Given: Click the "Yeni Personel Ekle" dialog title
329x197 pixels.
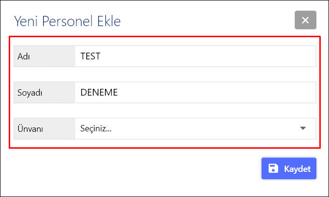Looking at the screenshot, I should (x=67, y=21).
